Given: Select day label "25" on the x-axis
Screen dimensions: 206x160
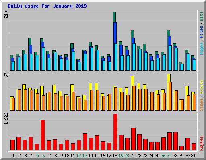Looking at the screenshot, I should click(x=157, y=156).
